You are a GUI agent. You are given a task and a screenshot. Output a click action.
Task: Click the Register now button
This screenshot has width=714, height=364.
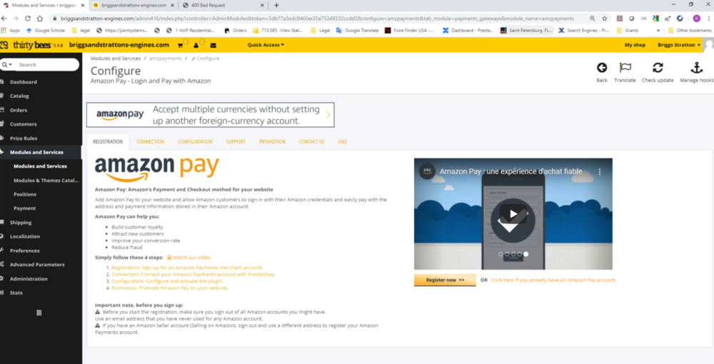pyautogui.click(x=445, y=280)
